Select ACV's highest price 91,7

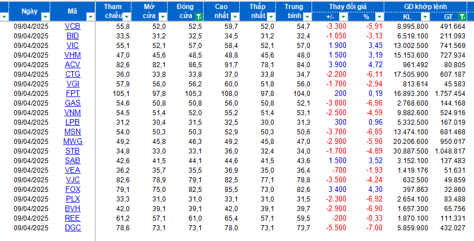point(231,65)
